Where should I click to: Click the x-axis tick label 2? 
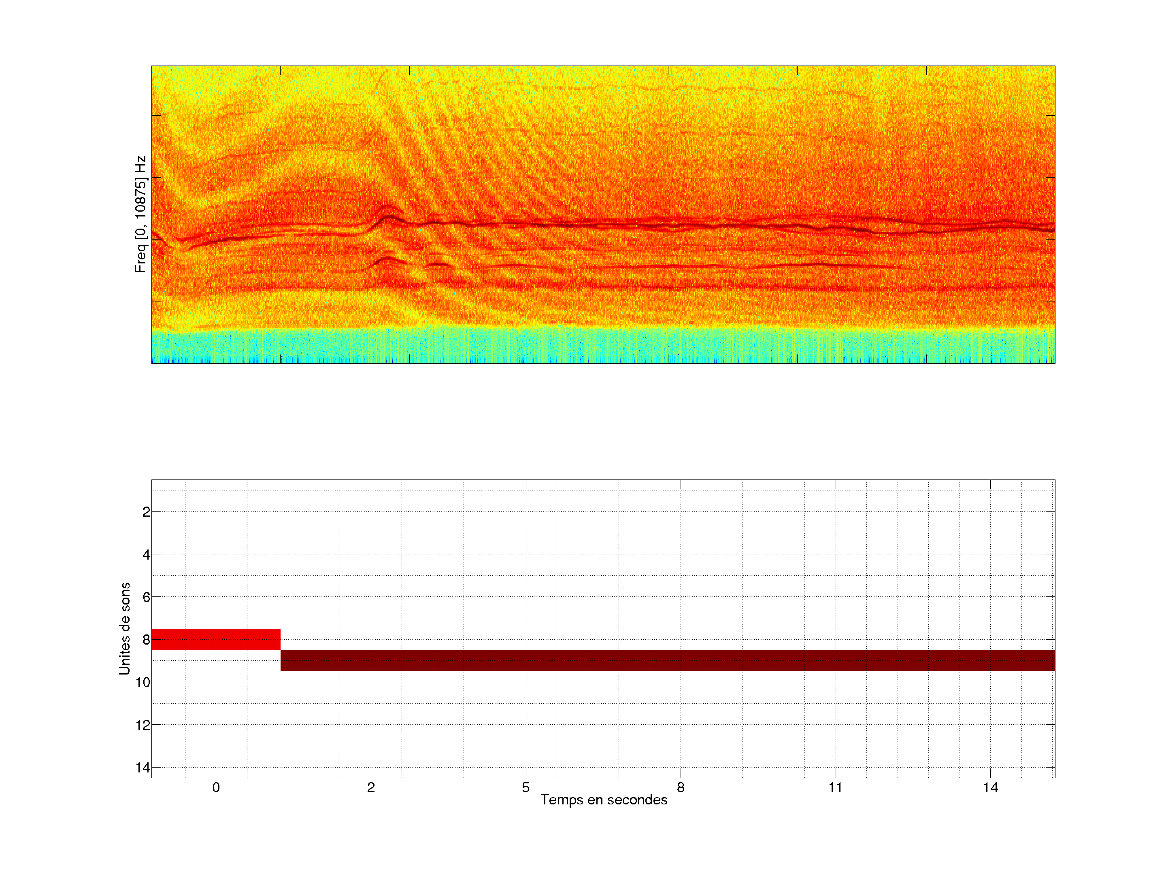click(x=370, y=787)
